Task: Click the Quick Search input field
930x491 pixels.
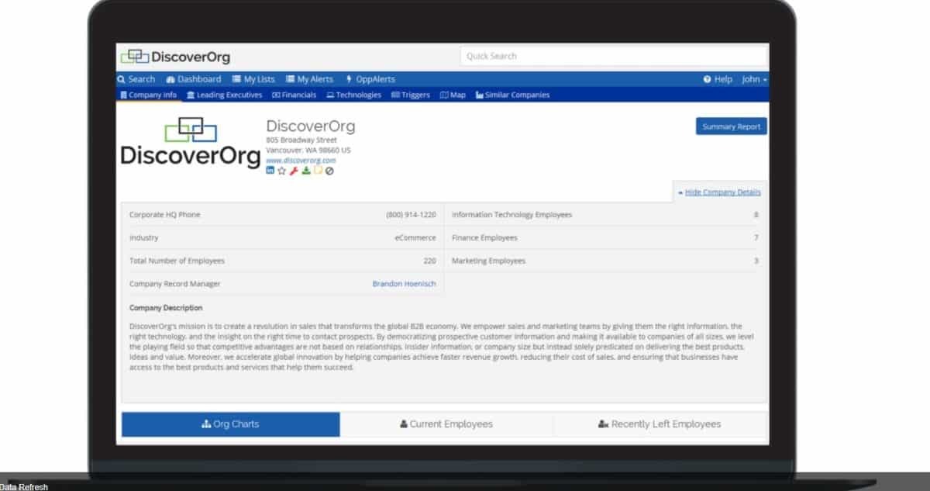Action: pos(612,56)
